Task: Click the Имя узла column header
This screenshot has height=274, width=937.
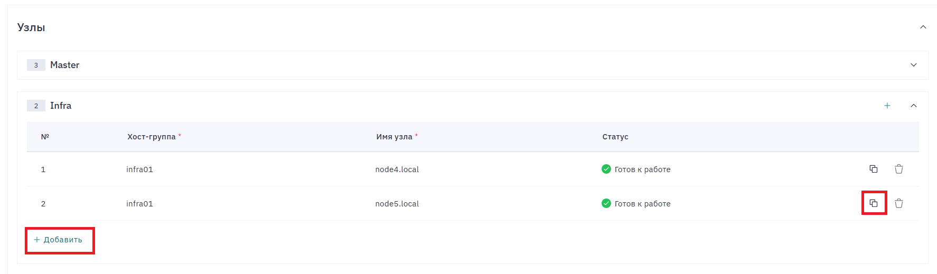Action: point(395,137)
